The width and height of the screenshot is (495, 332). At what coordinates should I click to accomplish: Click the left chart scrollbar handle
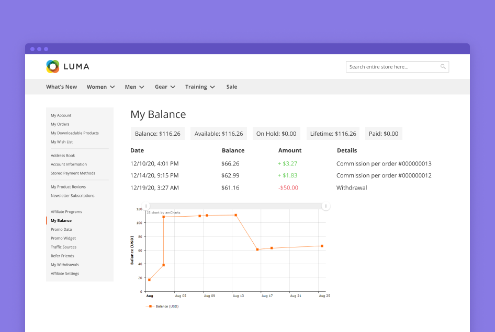[146, 206]
